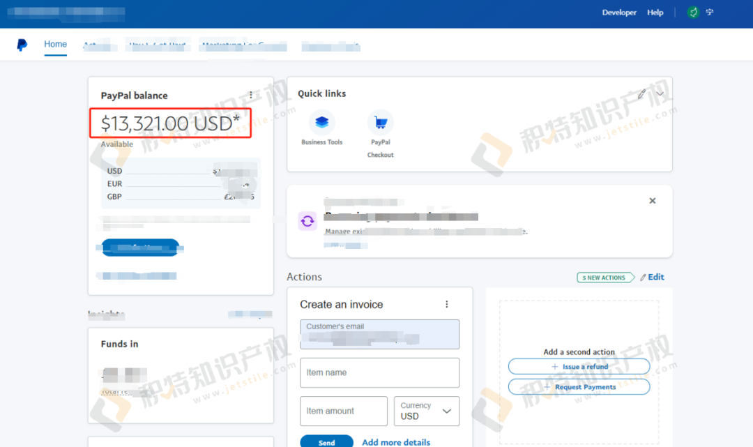
Task: Open the Help link in header
Action: [655, 13]
